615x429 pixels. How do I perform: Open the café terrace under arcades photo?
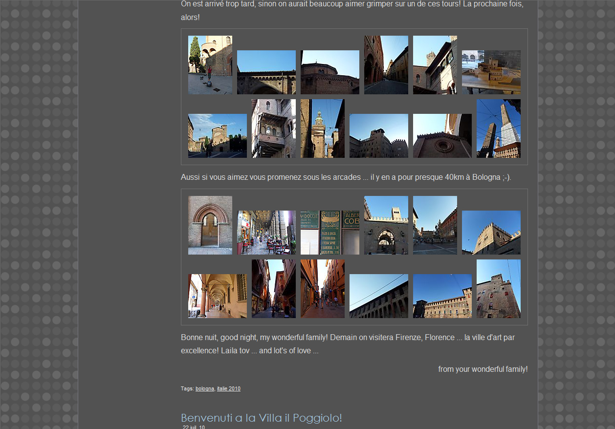[x=266, y=233]
